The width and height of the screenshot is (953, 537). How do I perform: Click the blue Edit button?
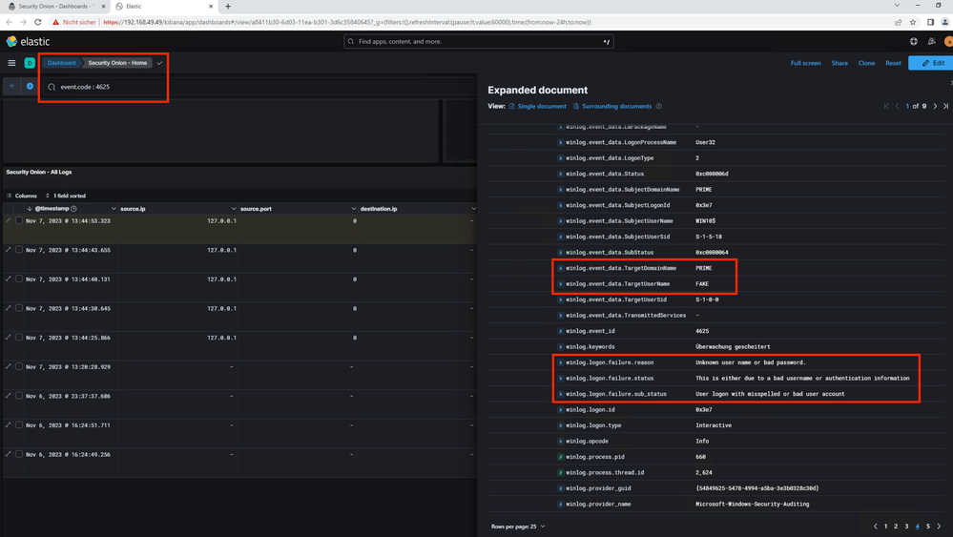pyautogui.click(x=932, y=63)
